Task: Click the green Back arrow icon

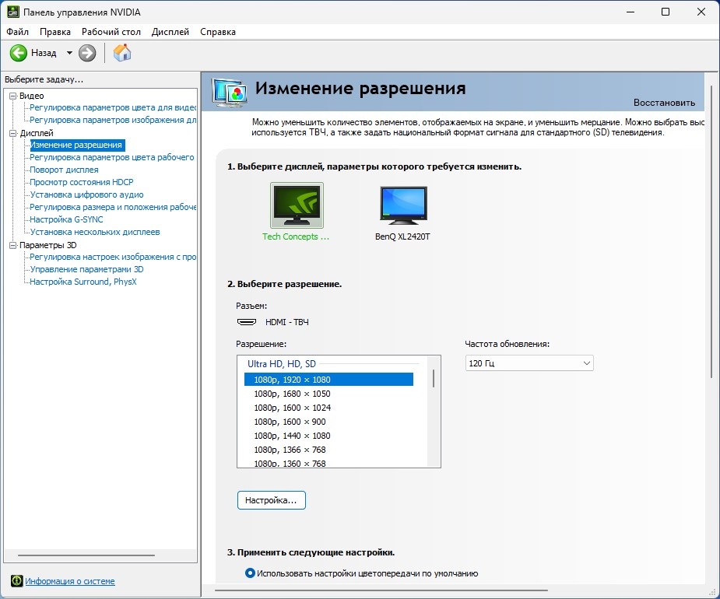Action: (x=19, y=53)
